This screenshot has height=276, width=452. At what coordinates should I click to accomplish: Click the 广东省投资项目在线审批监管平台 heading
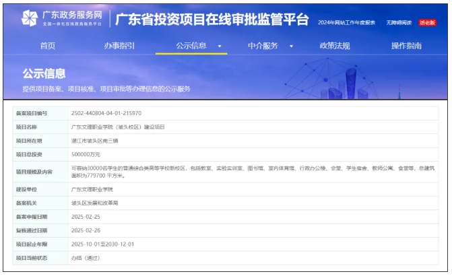[212, 20]
